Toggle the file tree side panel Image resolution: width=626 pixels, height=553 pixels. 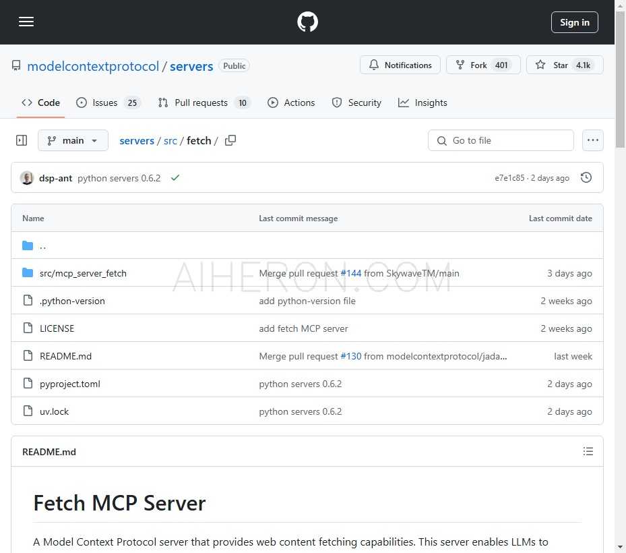(22, 140)
